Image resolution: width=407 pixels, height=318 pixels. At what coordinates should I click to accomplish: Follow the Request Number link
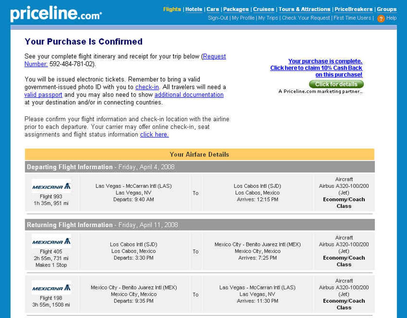pyautogui.click(x=214, y=56)
